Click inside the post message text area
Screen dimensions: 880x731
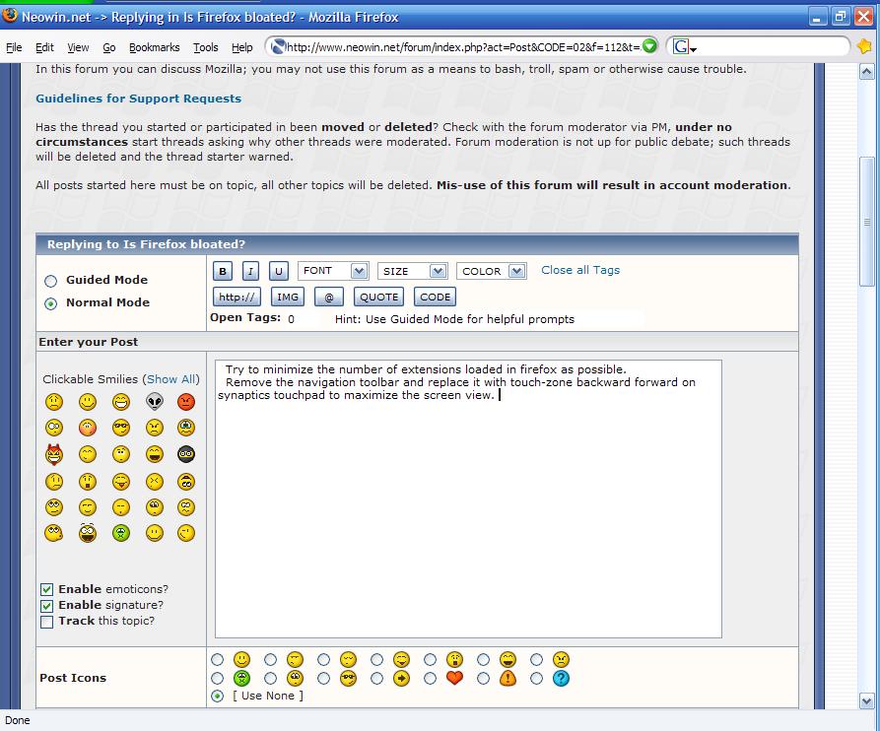click(x=468, y=499)
